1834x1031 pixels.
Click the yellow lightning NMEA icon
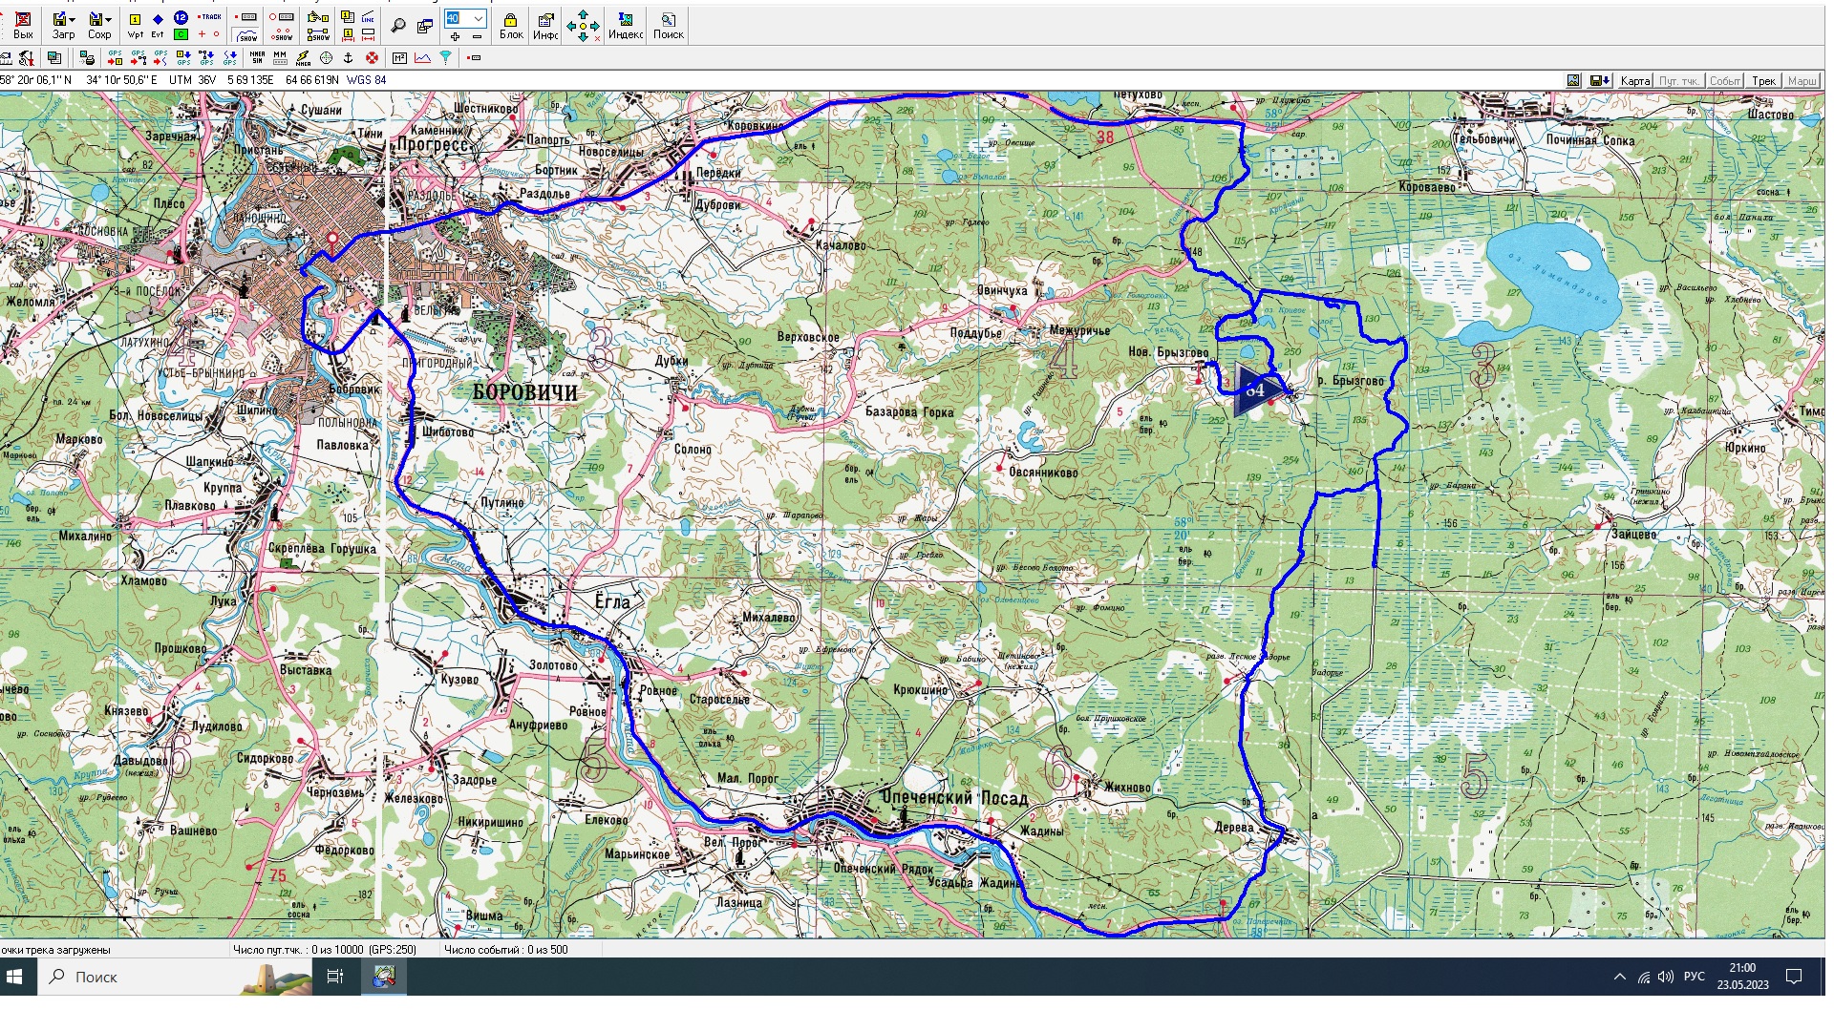[303, 58]
